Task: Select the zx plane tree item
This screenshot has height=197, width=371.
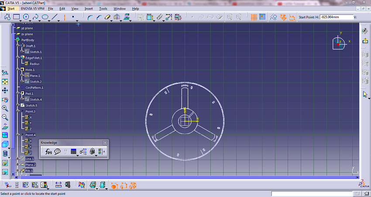Action: [x=27, y=34]
